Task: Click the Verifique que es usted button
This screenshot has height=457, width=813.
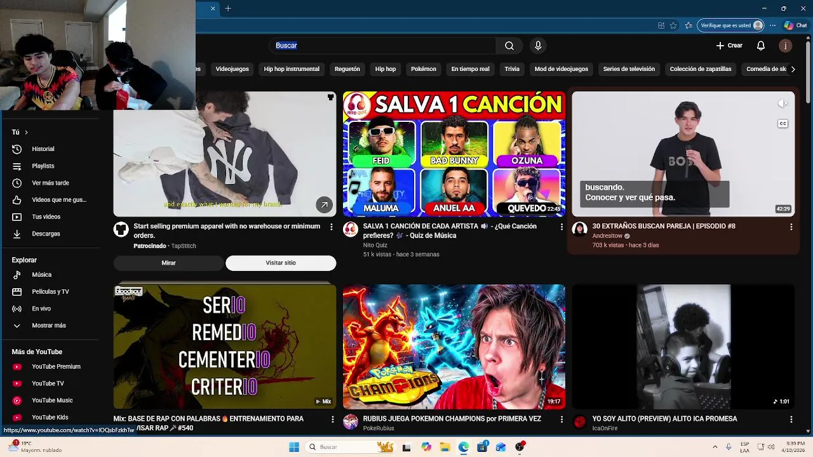Action: [730, 25]
